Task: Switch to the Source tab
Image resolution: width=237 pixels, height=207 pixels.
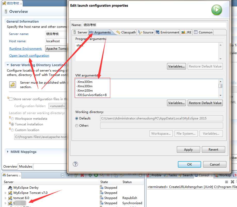Action: pos(146,32)
